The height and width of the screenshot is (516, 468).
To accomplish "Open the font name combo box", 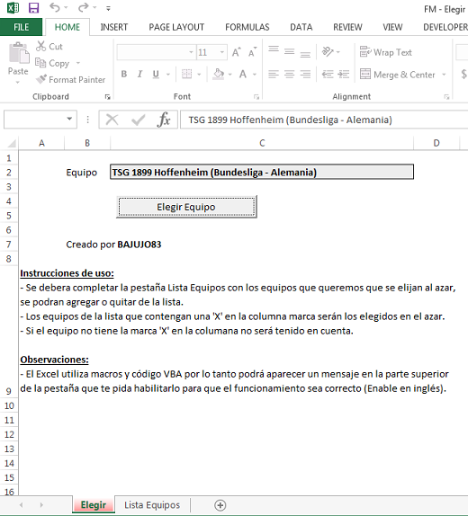I will [x=156, y=52].
